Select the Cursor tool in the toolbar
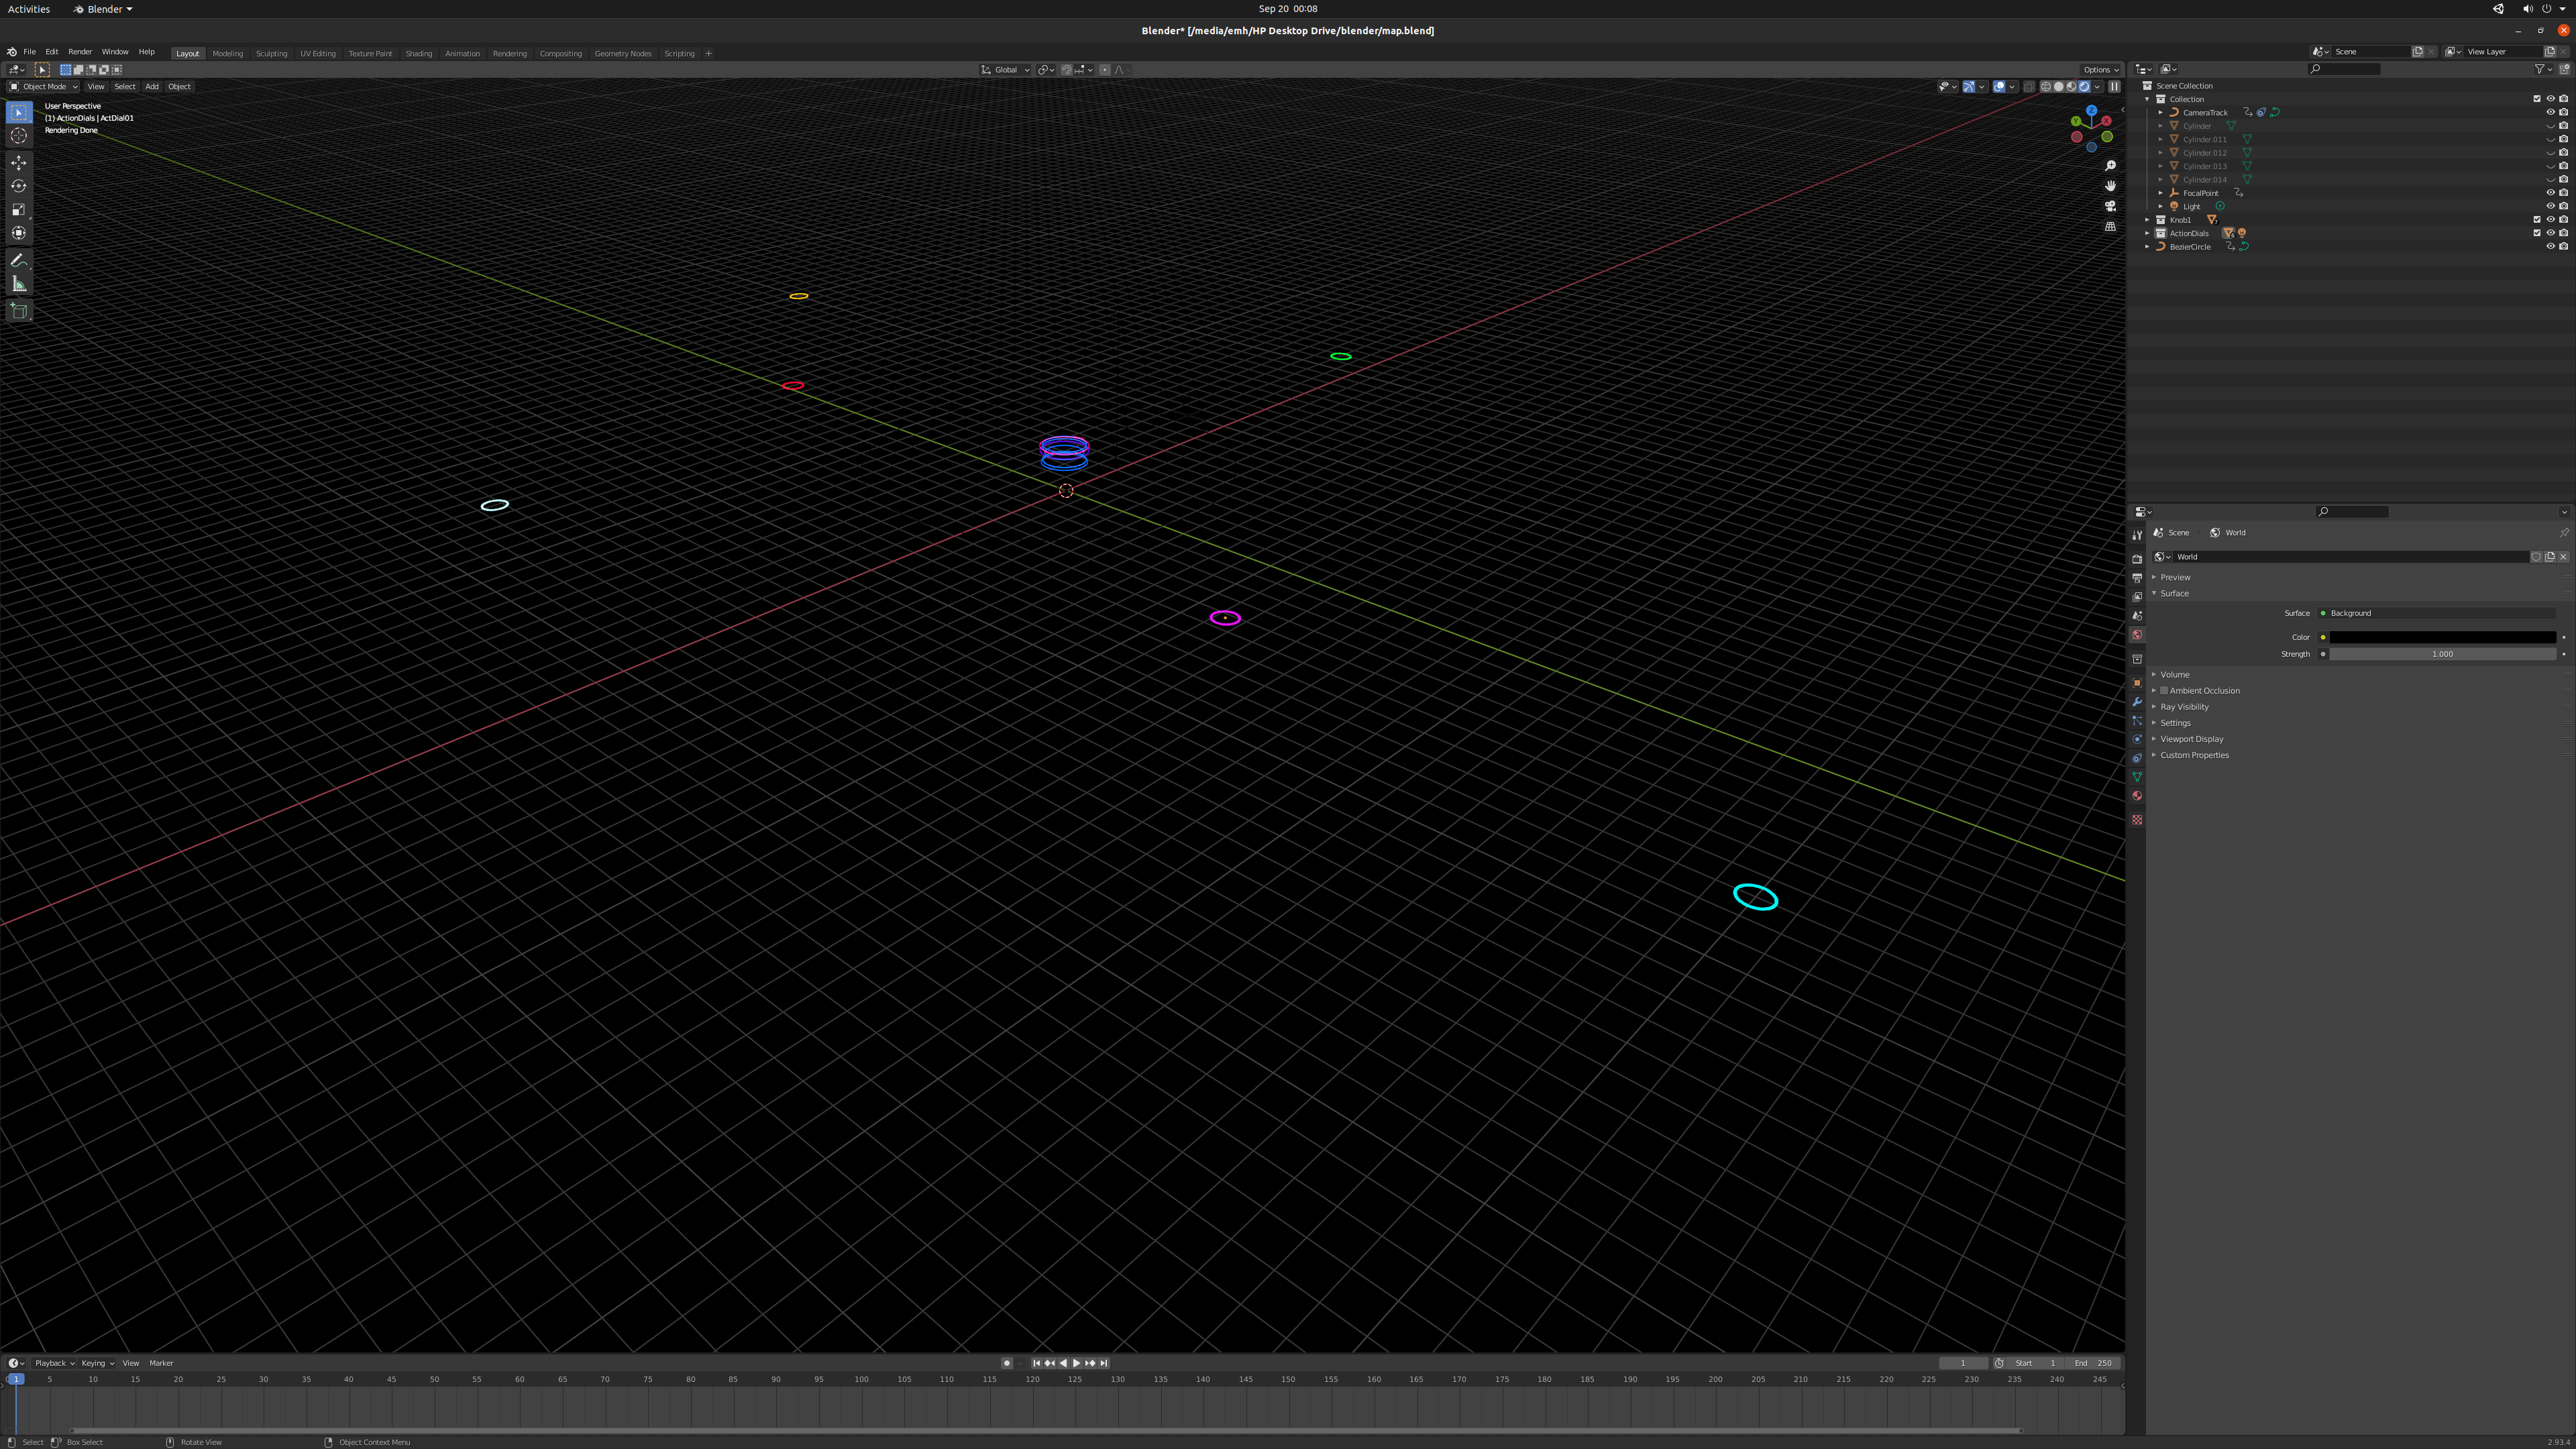Viewport: 2576px width, 1449px height. (x=19, y=136)
